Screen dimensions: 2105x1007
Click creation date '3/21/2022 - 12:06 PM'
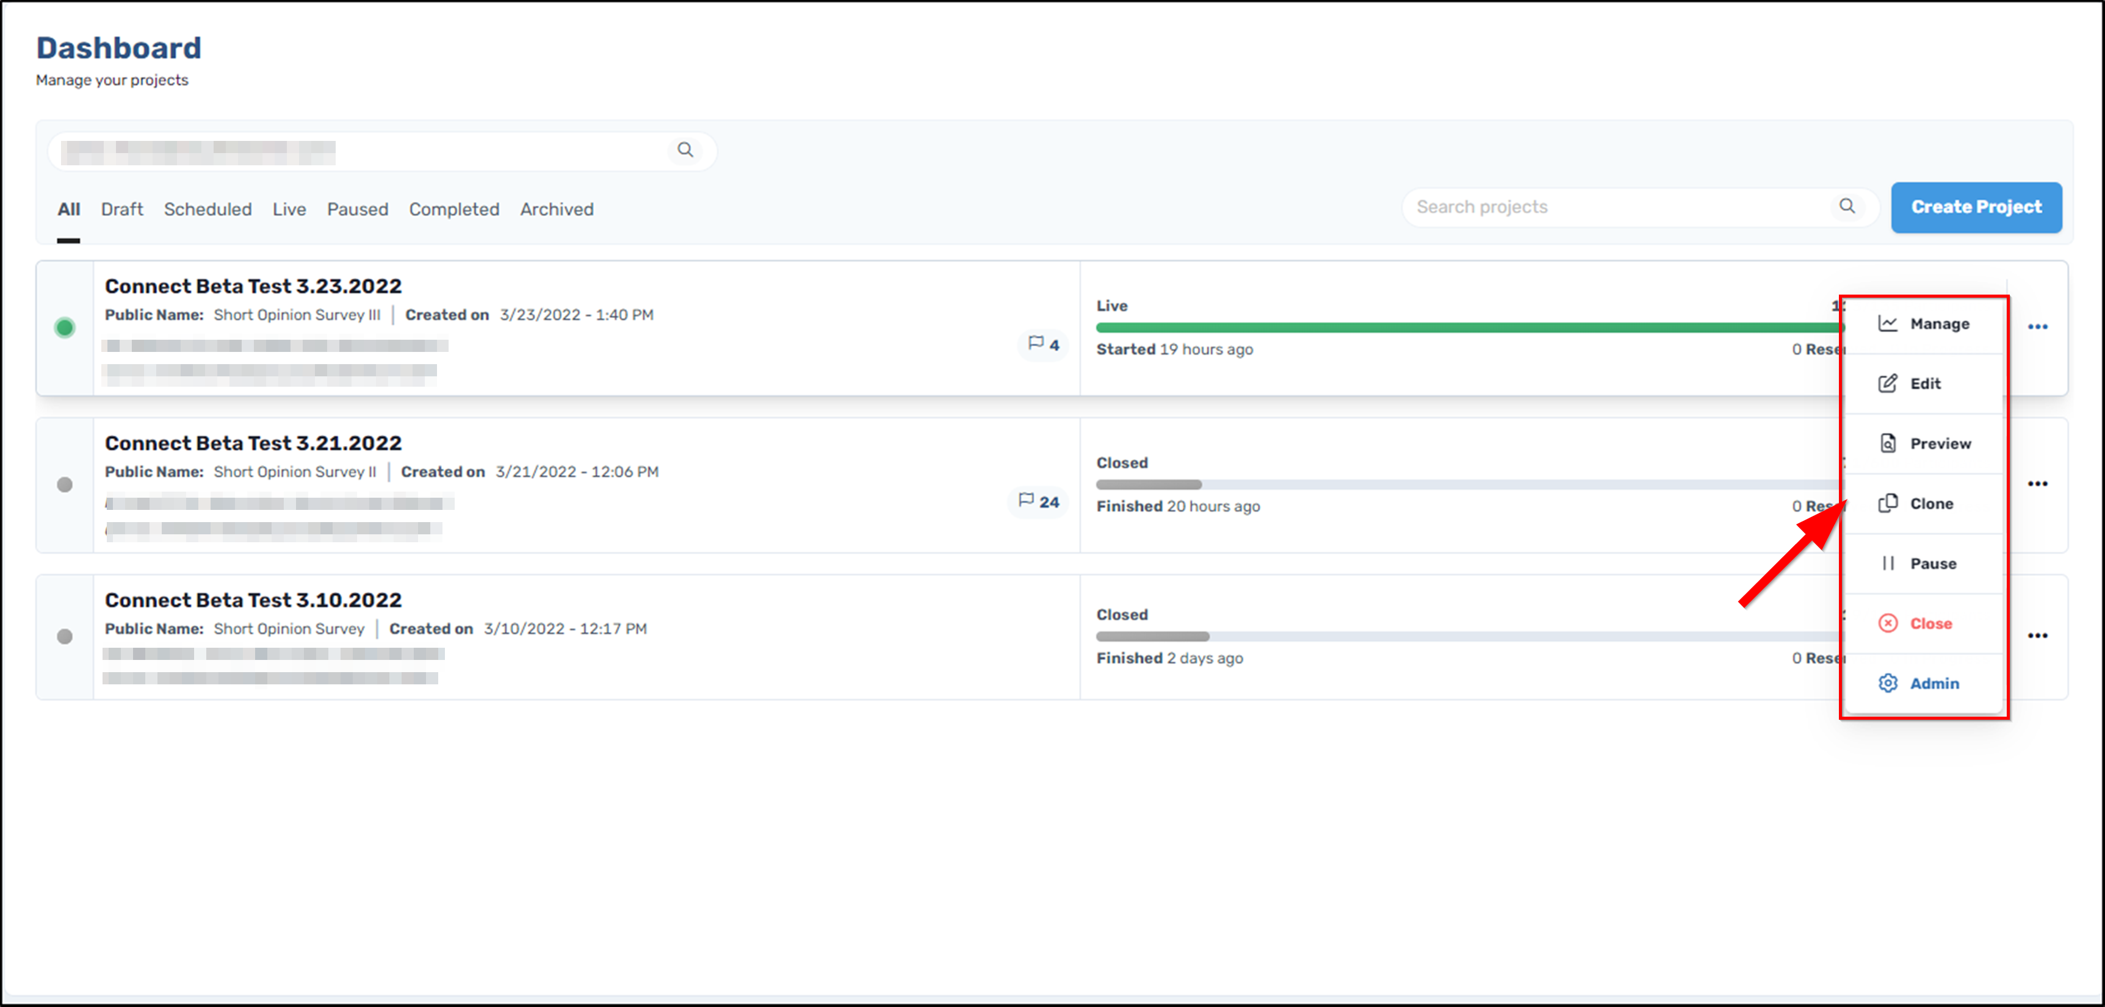pos(577,471)
